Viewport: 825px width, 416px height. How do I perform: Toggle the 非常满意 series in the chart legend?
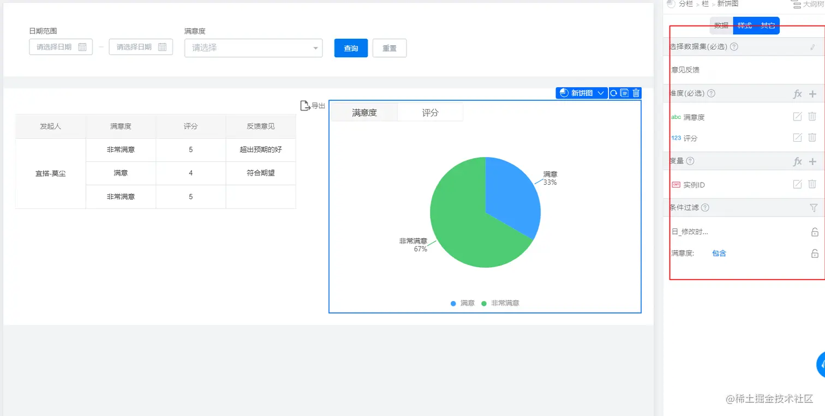(500, 303)
